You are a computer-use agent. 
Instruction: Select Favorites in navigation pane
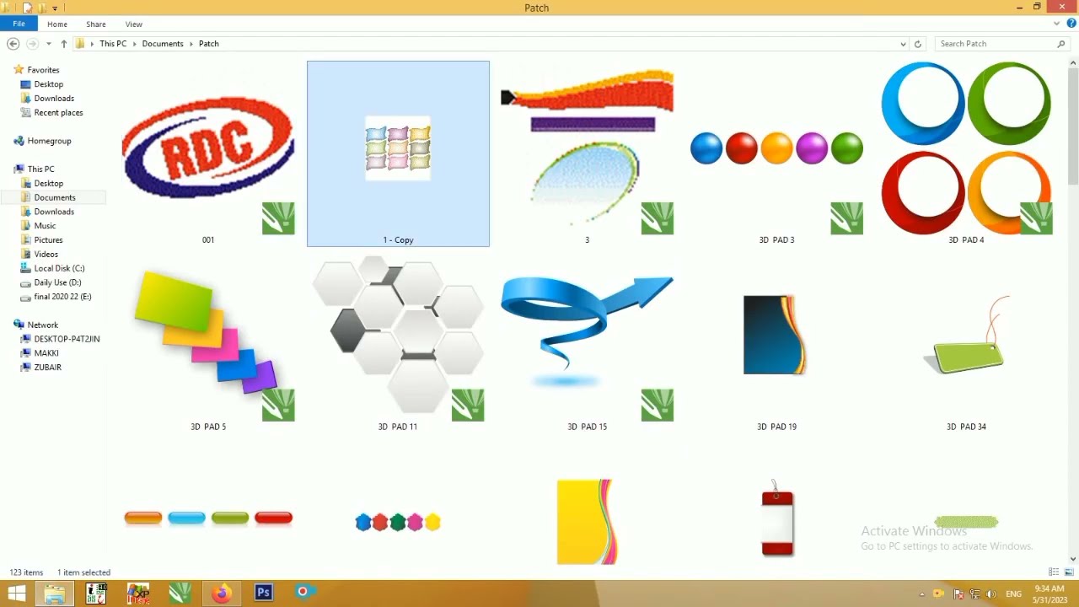43,70
